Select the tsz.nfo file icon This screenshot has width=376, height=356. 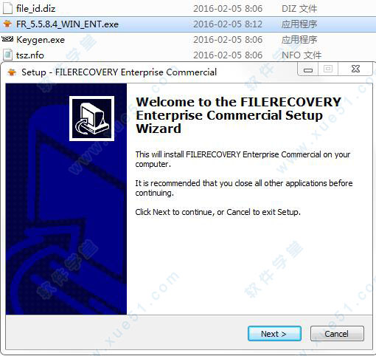7,55
